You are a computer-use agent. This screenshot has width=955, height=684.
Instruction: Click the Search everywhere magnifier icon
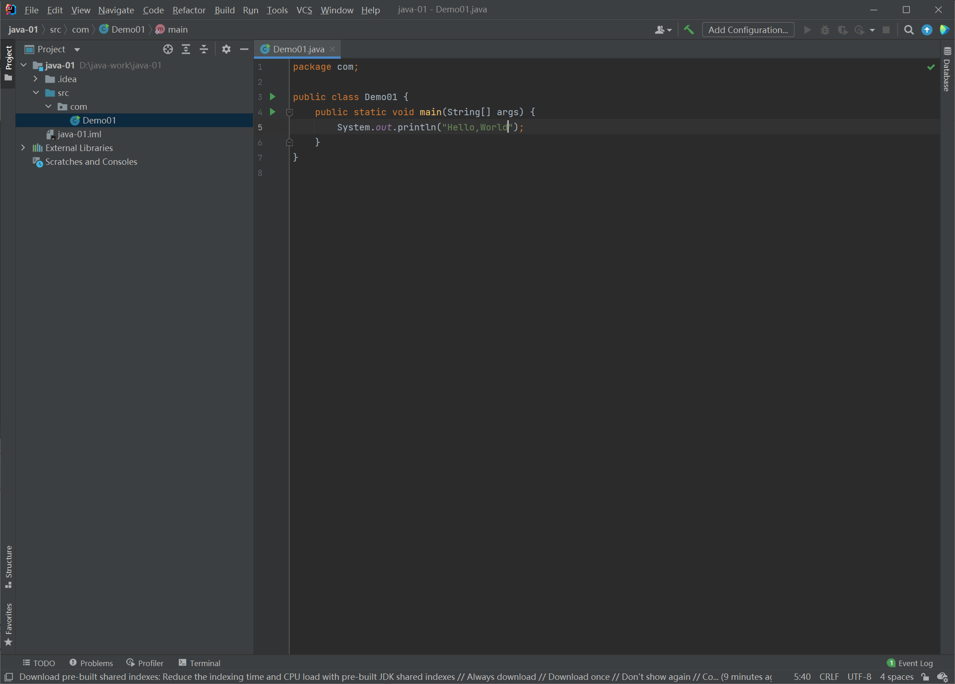(x=908, y=30)
